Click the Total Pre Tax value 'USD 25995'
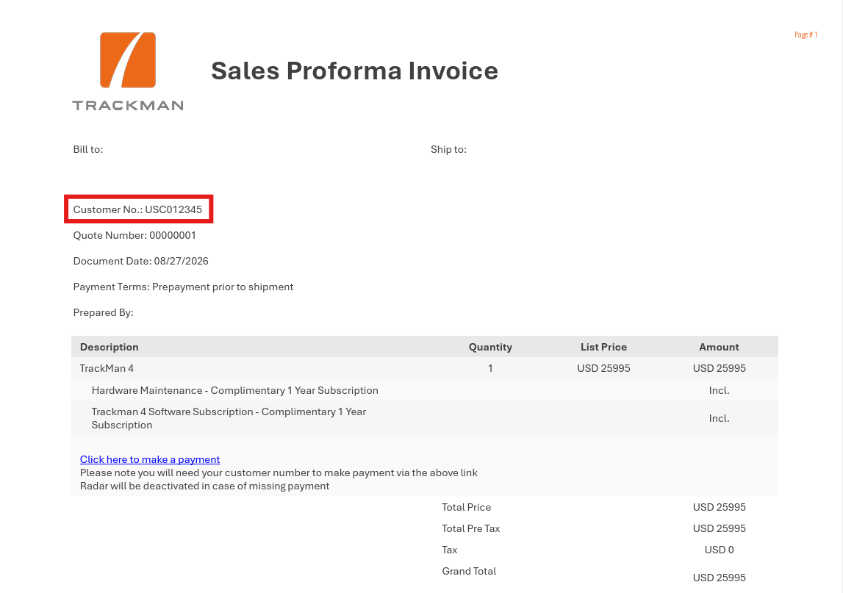The image size is (843, 593). coord(720,528)
